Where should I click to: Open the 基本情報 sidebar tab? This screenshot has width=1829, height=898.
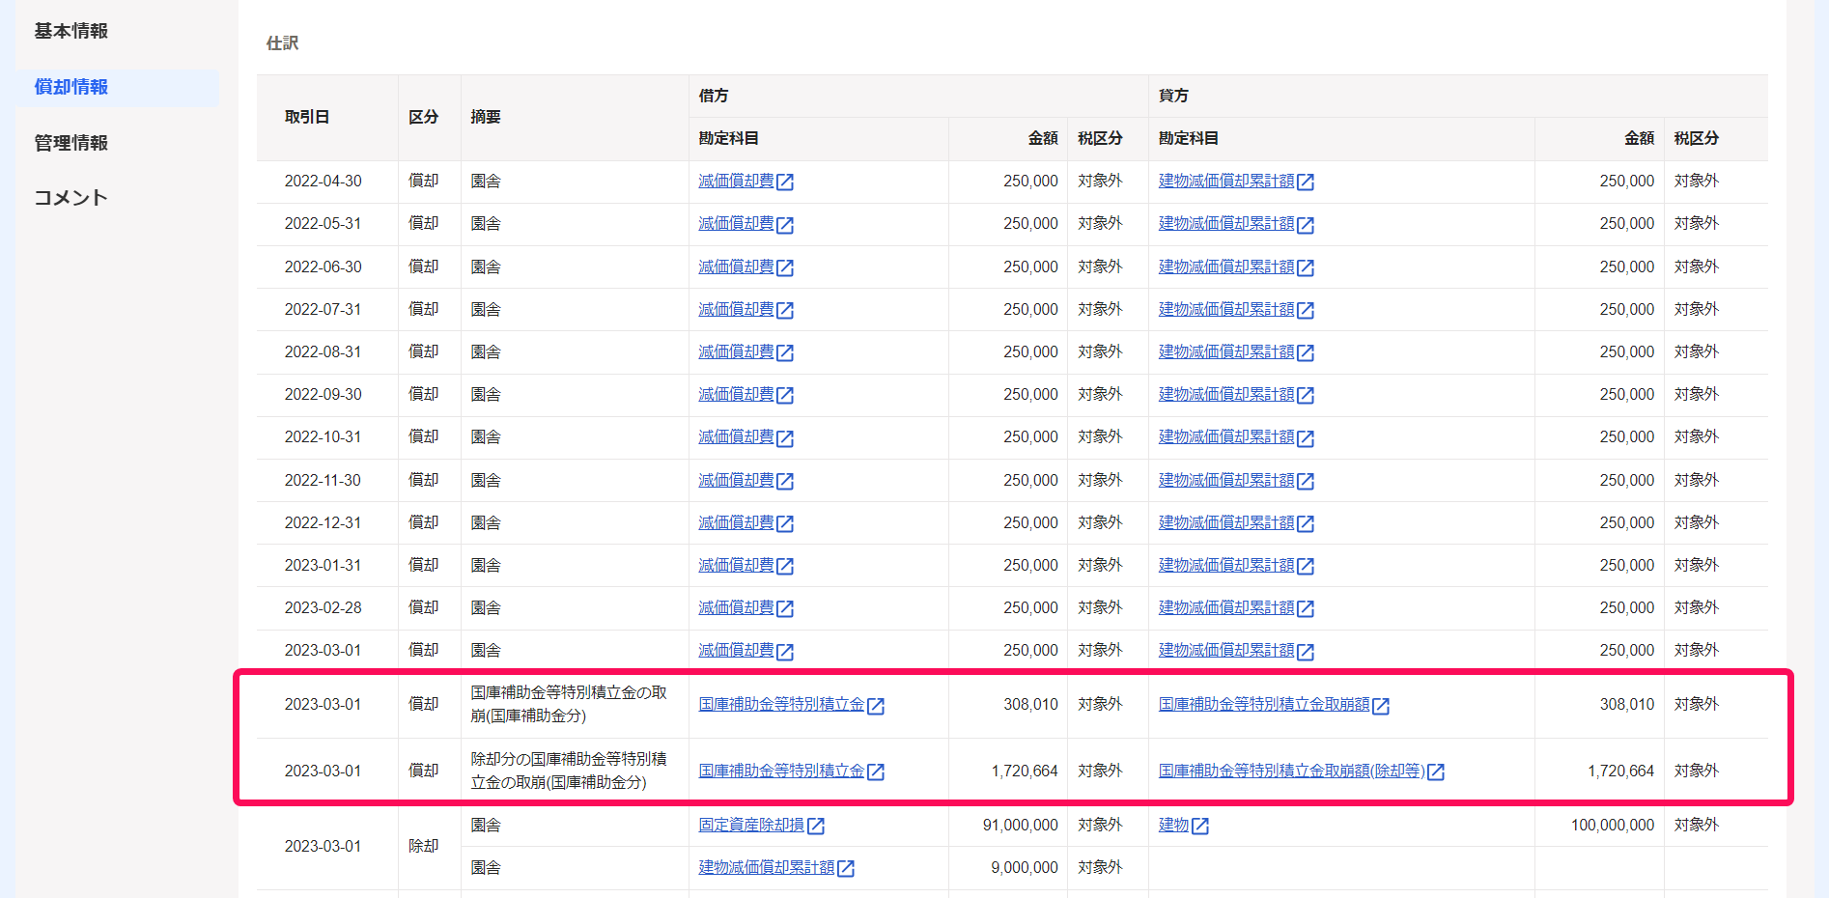click(71, 31)
